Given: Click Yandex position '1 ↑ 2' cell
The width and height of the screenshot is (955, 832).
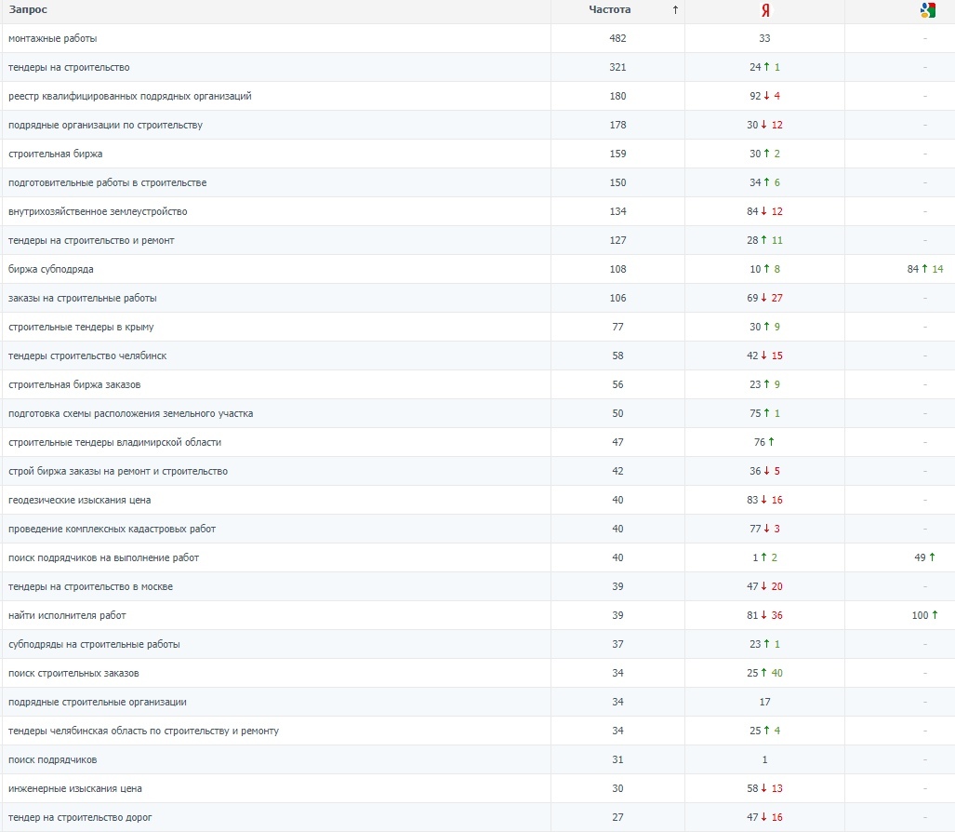Looking at the screenshot, I should point(764,557).
